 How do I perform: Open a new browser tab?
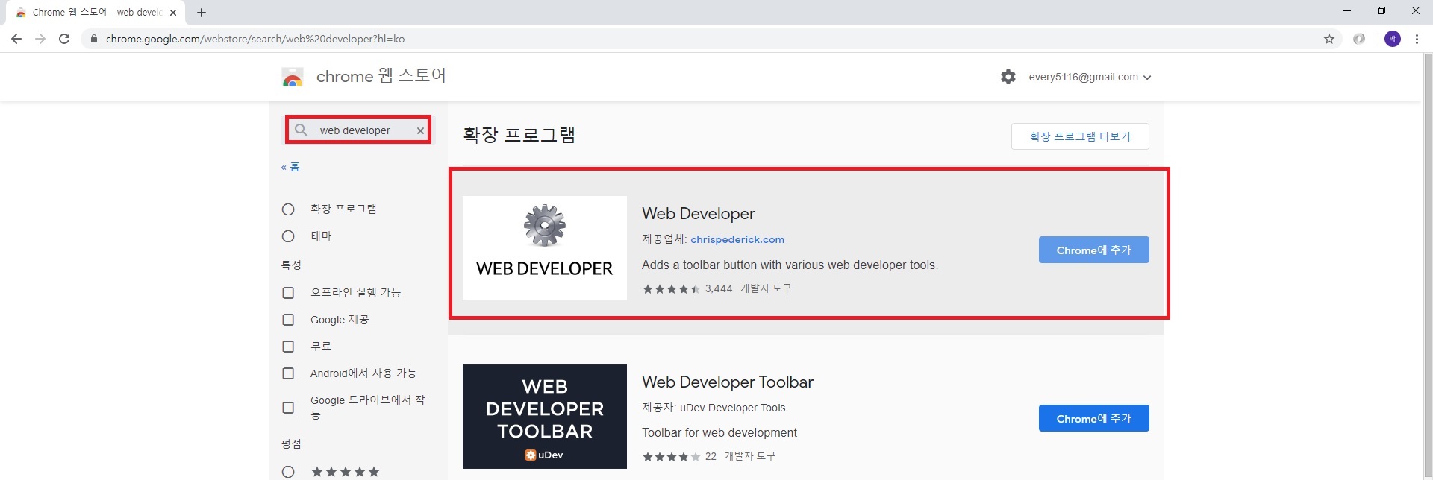tap(202, 13)
